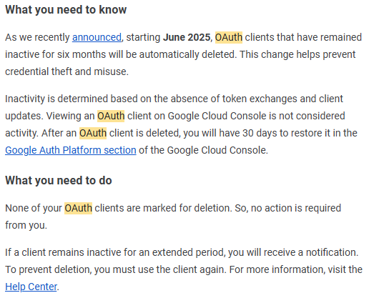
Task: Click the phrase "no action is required"
Action: click(296, 208)
